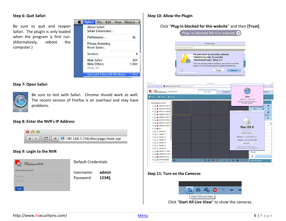The width and height of the screenshot is (286, 221).
Task: Select the Camera 16 entry in camera list
Action: coord(162,148)
